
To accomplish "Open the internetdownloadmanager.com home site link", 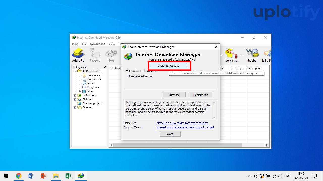I will (x=182, y=123).
